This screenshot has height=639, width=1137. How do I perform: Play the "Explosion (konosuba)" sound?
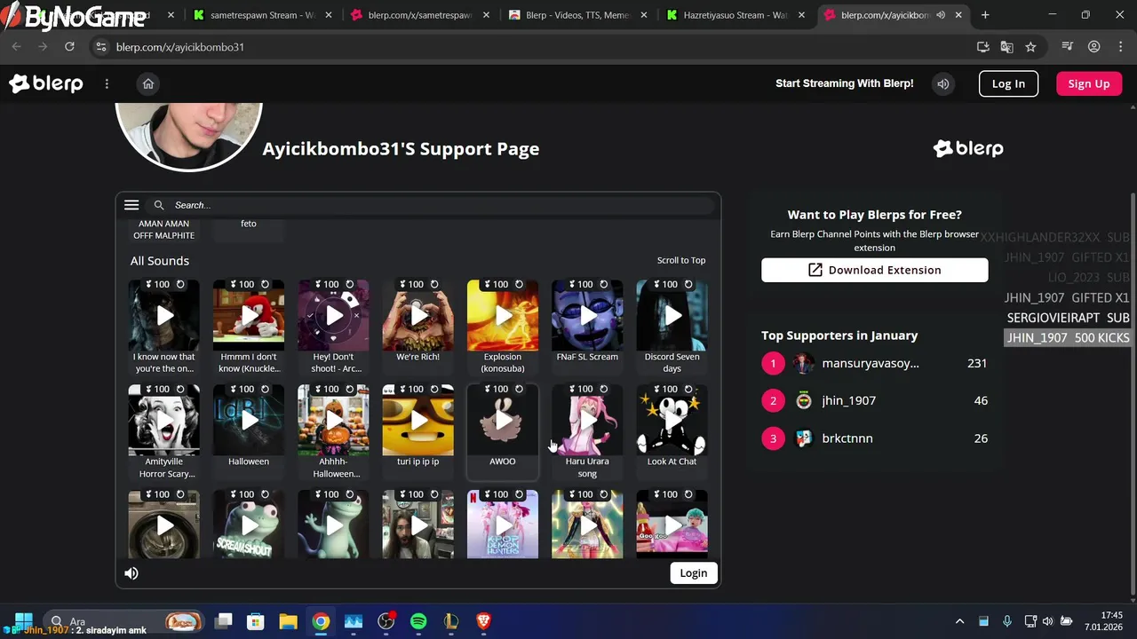(503, 316)
